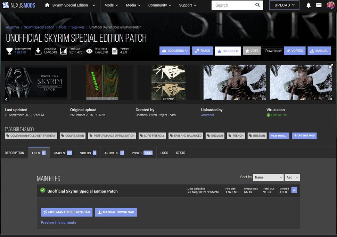
Task: Open the Asc sort order dropdown
Action: pyautogui.click(x=292, y=177)
